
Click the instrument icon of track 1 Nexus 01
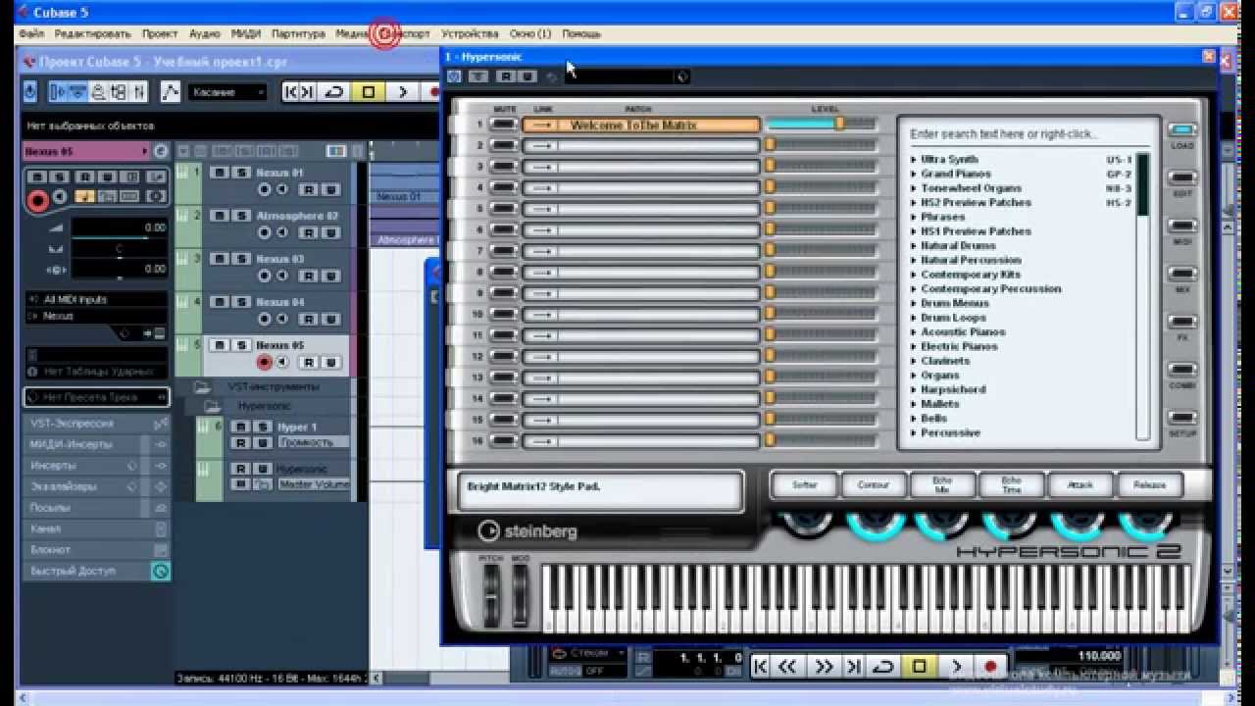[x=183, y=173]
